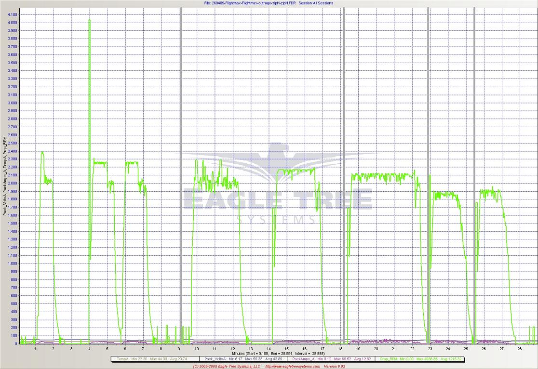Select the PackAmps_A legend entry
The image size is (538, 369).
coord(331,359)
